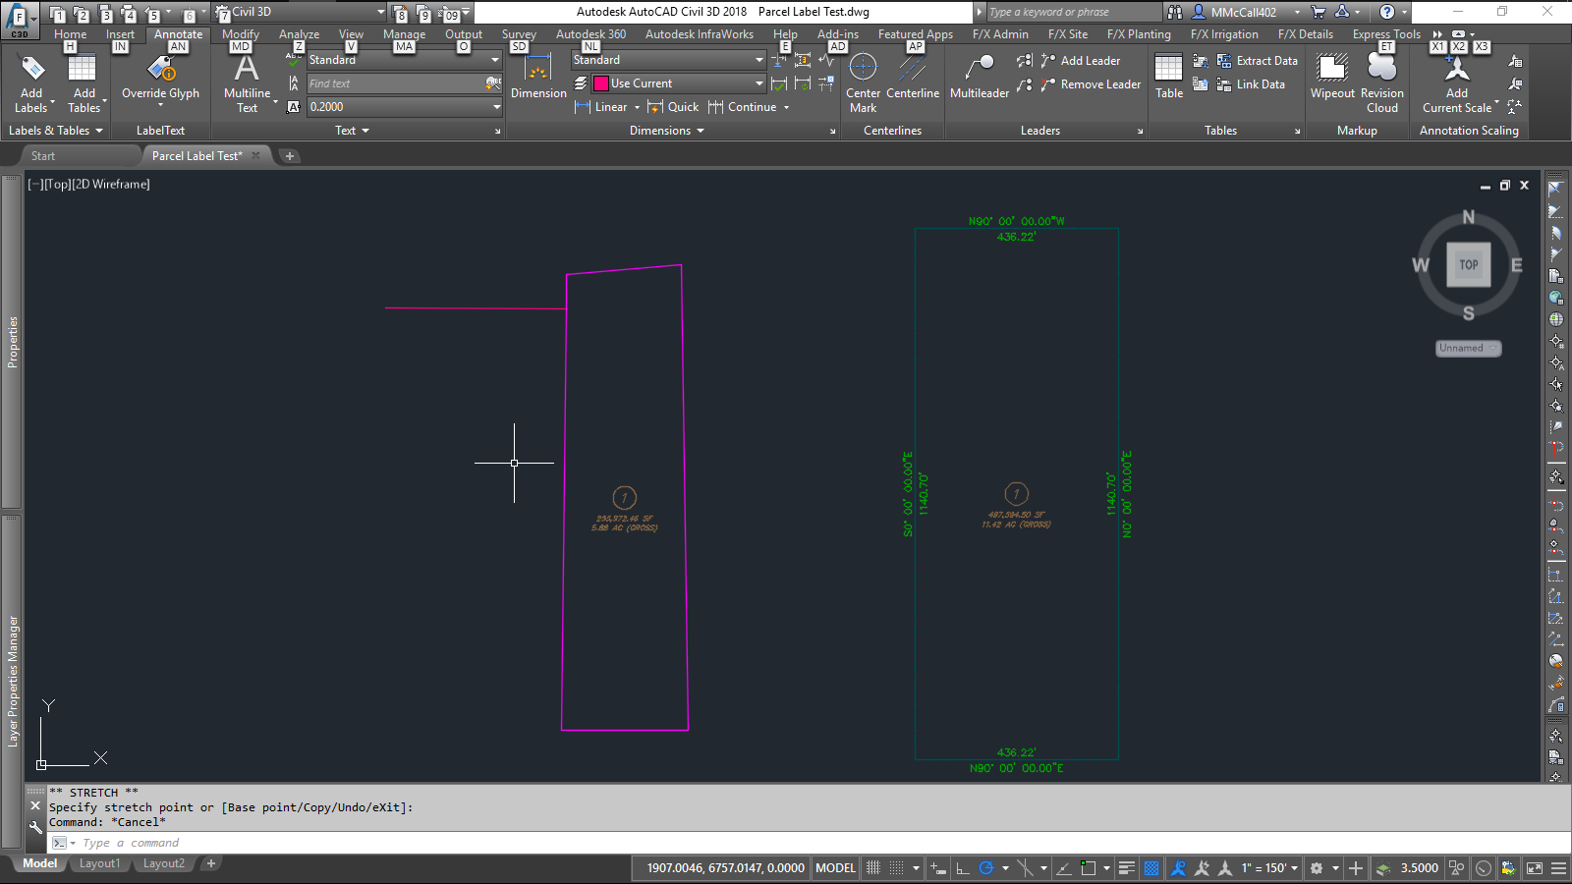Select the Add Labels tool

point(31,83)
